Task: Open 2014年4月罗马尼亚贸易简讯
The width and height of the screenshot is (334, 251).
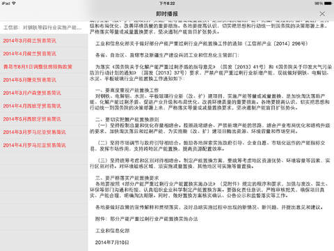Action: (44, 145)
